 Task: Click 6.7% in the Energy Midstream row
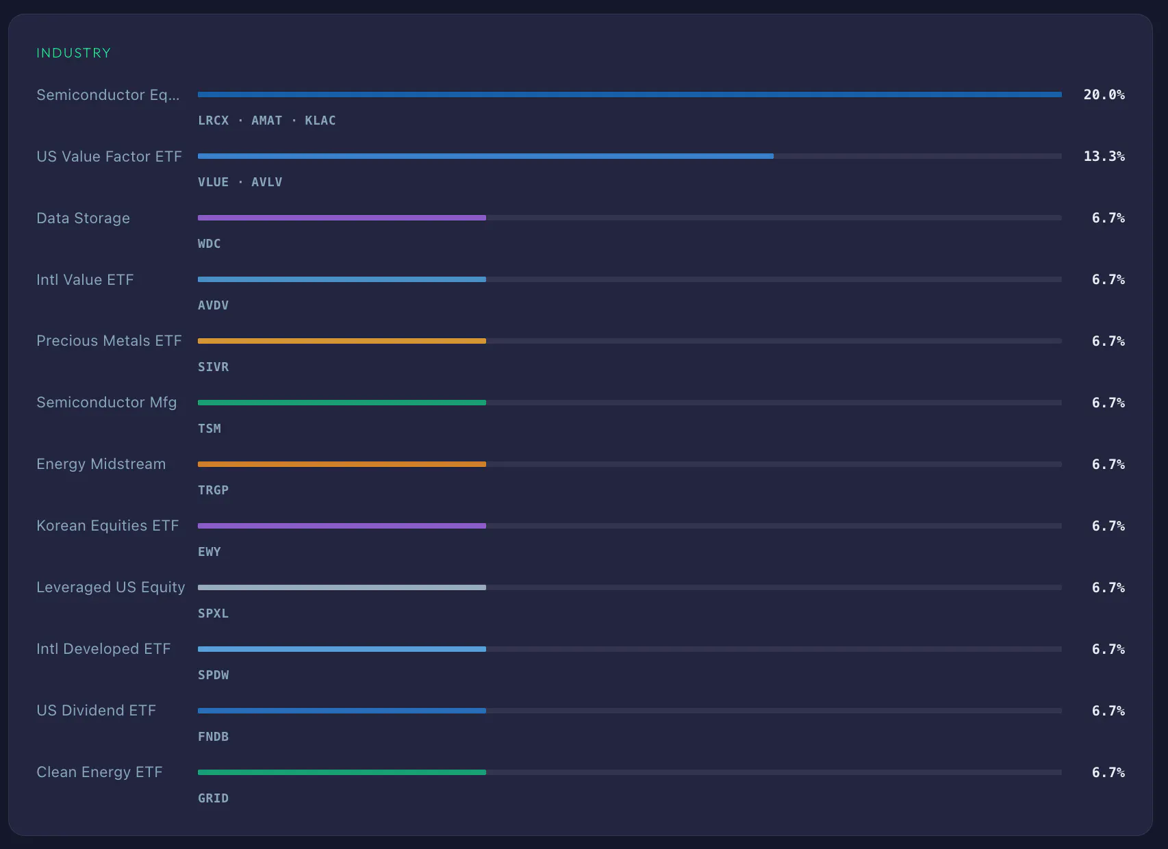pos(1108,464)
